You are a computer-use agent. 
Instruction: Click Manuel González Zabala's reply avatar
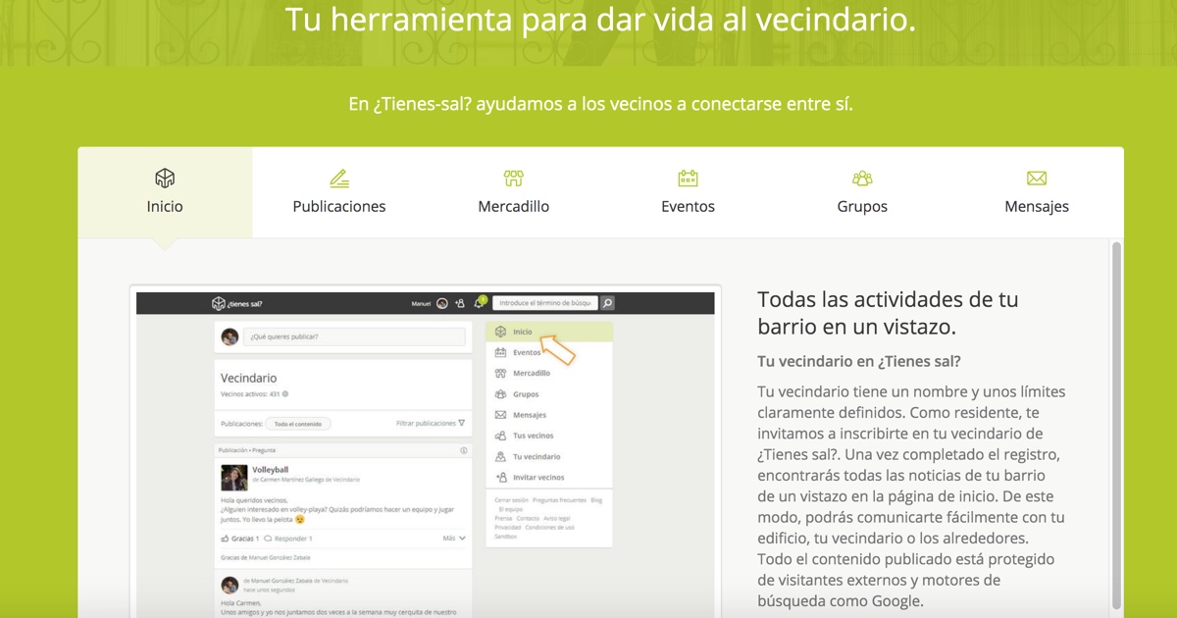(230, 586)
